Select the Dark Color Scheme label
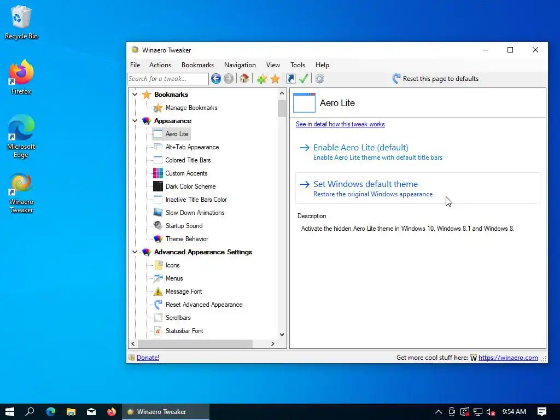This screenshot has width=560, height=420. tap(190, 186)
